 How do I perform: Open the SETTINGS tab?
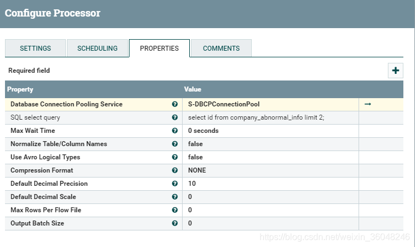click(35, 48)
